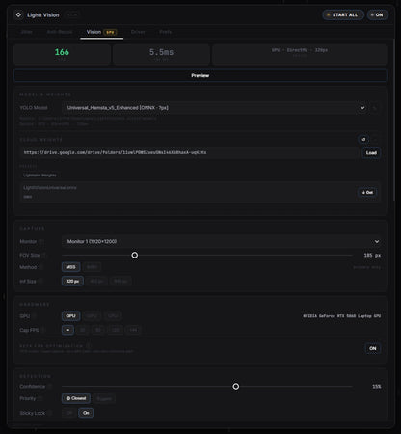Select the MSS capture method

(70, 267)
